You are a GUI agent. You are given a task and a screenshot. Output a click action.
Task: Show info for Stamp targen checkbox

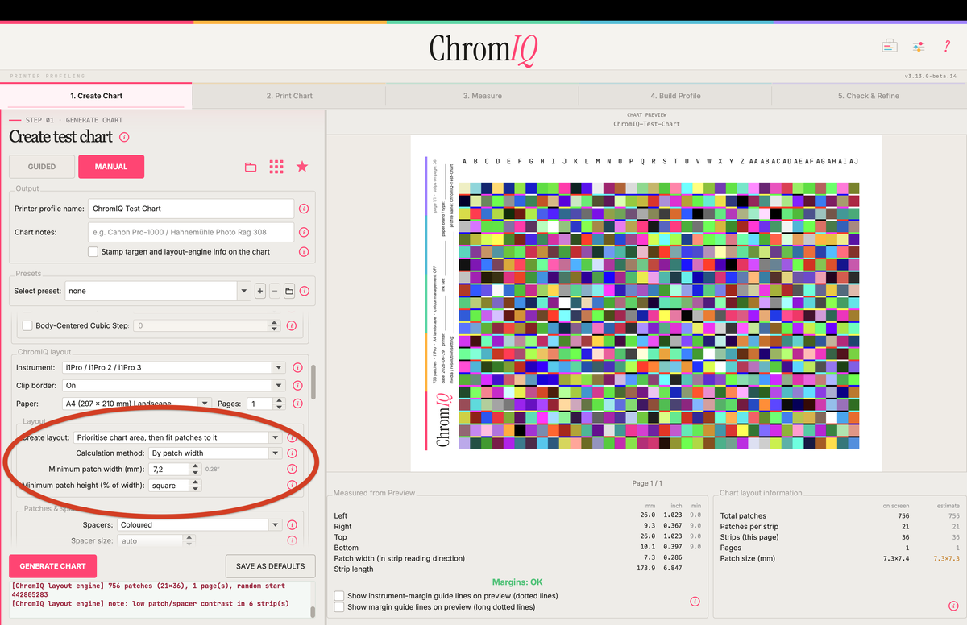coord(304,252)
